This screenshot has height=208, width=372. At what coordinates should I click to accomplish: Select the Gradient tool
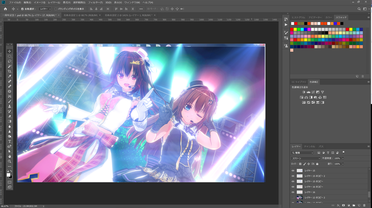point(10,121)
